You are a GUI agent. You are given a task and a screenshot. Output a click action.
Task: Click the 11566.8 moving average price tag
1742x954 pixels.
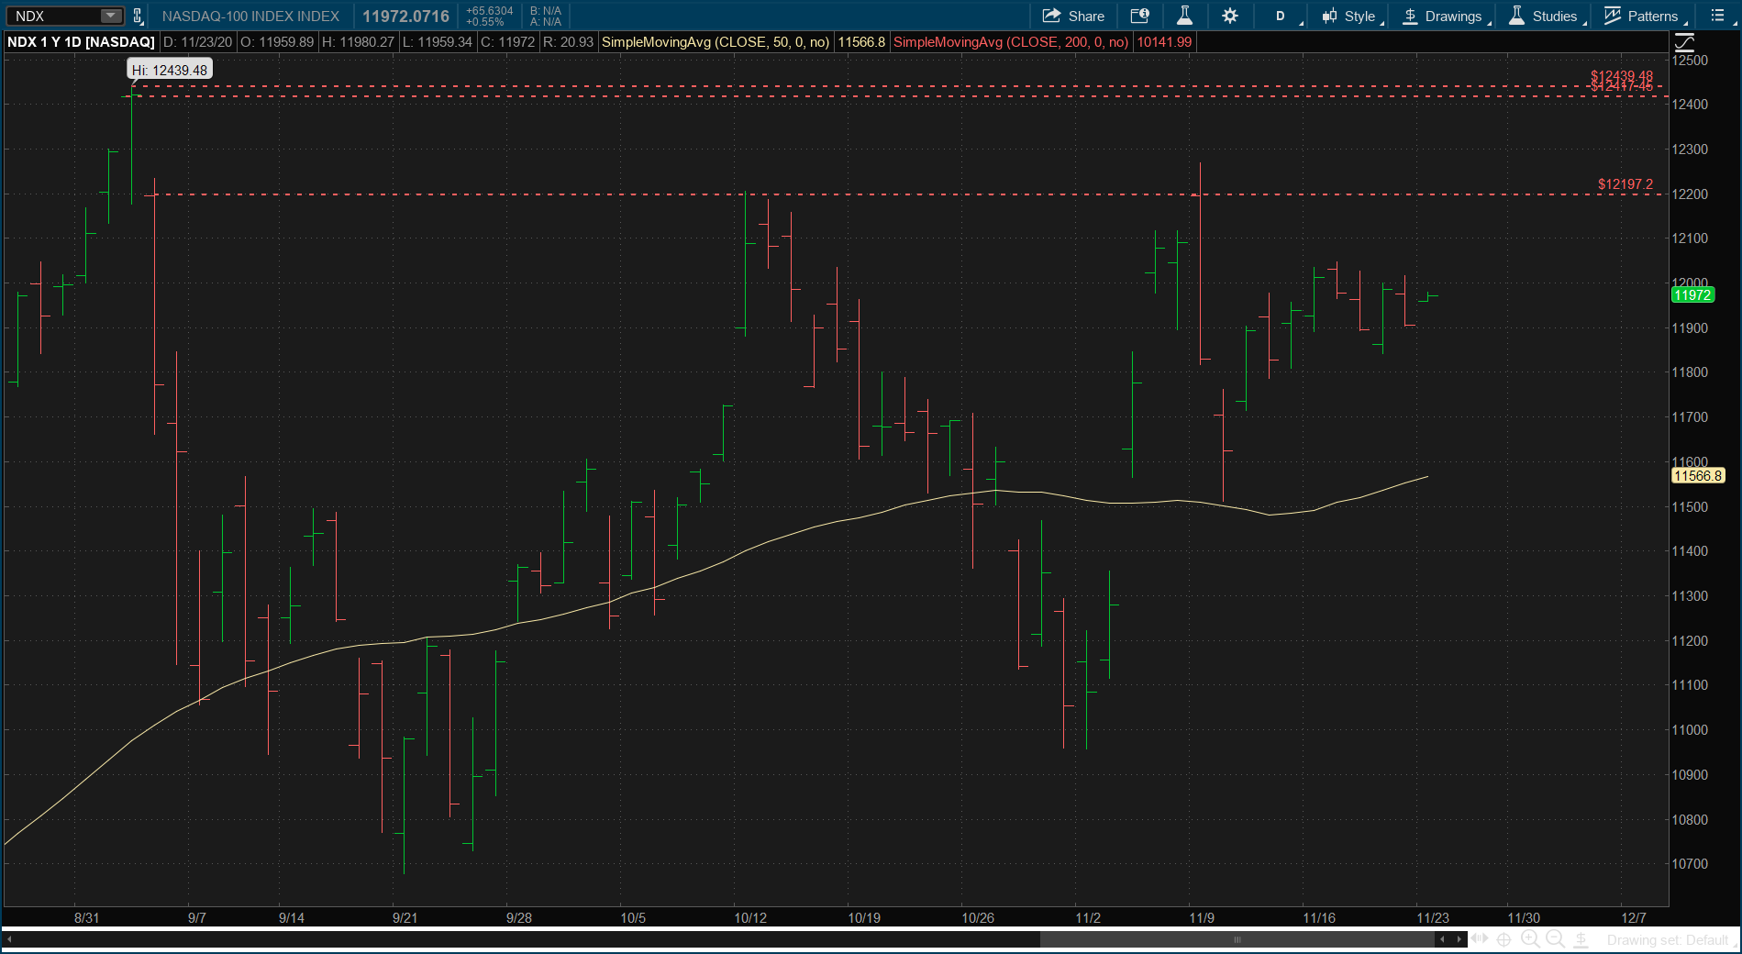click(1698, 475)
